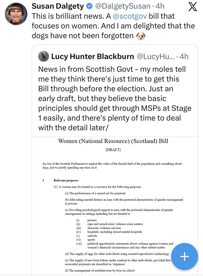Open Lucy Hunter Blackburn's small avatar
Image resolution: width=203 pixels, height=276 pixels.
[x=43, y=56]
